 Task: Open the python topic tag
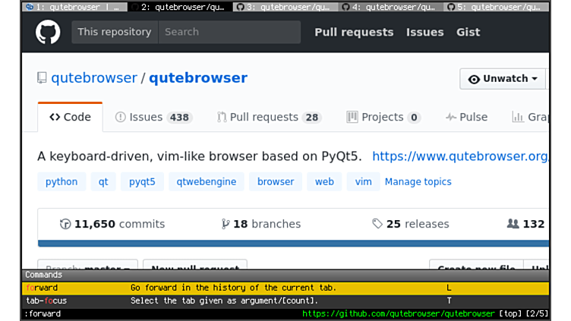coord(62,181)
